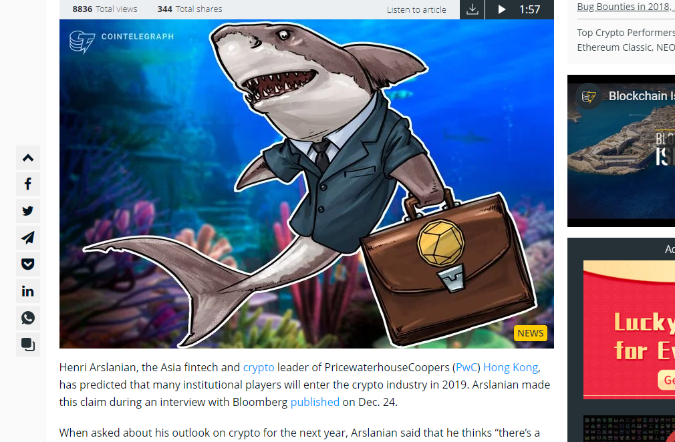Share article via Telegram icon
The width and height of the screenshot is (675, 442).
coord(28,238)
